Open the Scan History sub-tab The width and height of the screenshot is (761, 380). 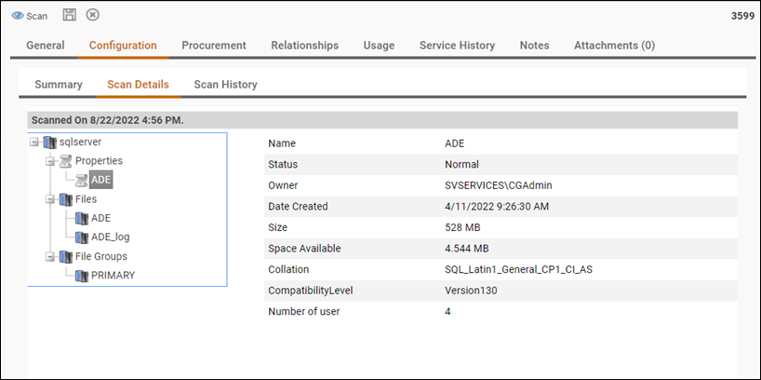tap(225, 84)
